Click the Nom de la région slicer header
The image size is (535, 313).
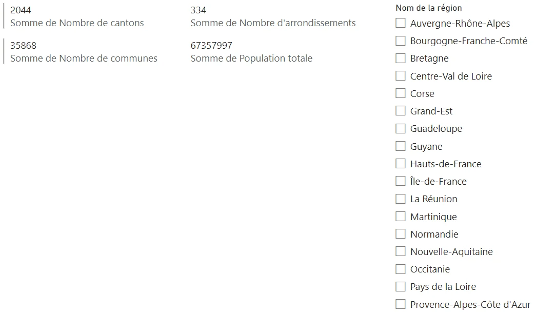click(429, 8)
